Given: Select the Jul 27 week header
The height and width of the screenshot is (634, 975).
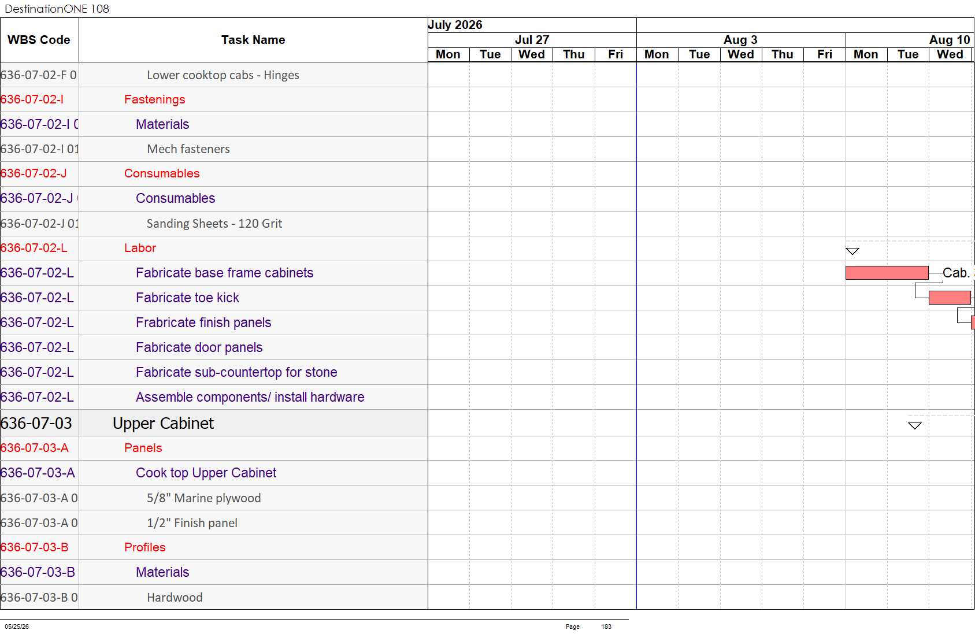Looking at the screenshot, I should pyautogui.click(x=532, y=40).
